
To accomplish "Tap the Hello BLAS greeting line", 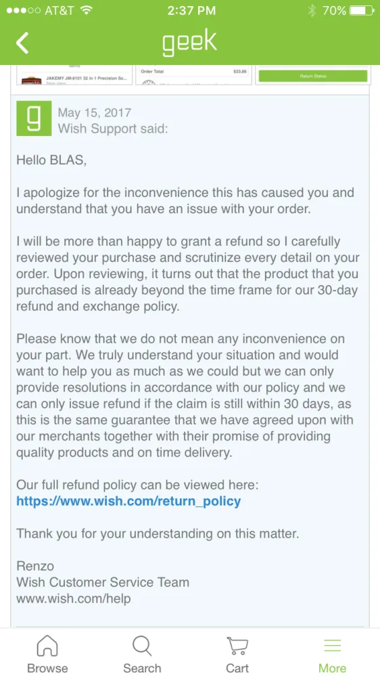I will click(x=51, y=160).
